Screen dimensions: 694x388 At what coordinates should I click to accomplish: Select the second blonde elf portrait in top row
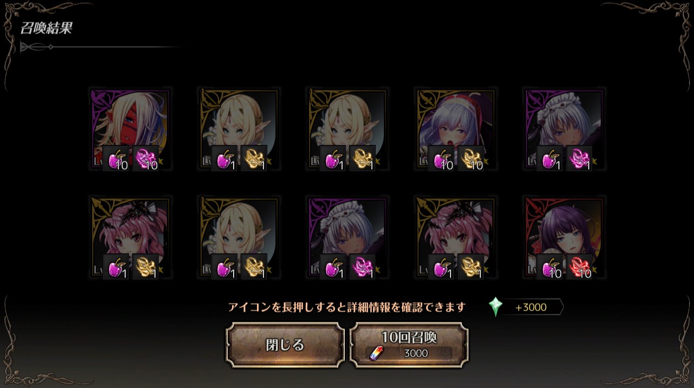pos(348,130)
